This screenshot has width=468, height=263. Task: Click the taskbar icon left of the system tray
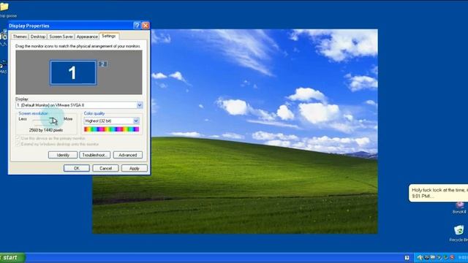[407, 258]
